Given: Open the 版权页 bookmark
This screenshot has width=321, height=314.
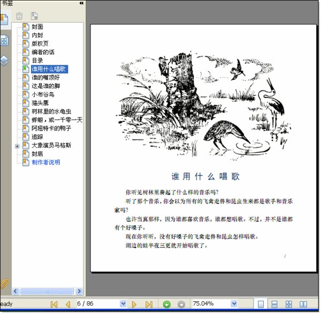Looking at the screenshot, I should click(x=40, y=43).
